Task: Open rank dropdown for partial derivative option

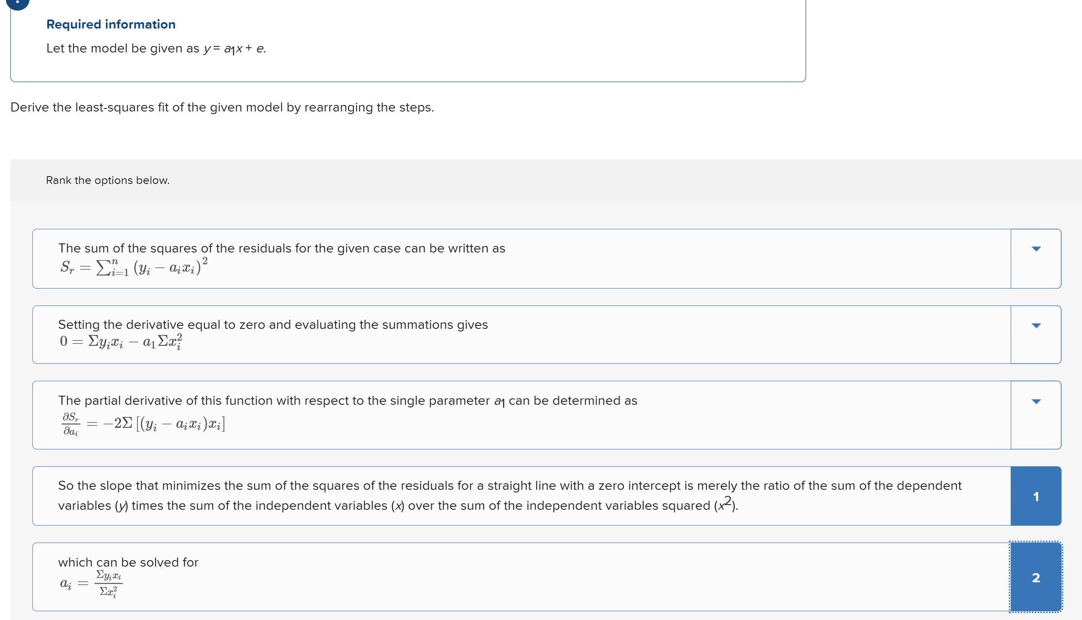Action: (x=1036, y=415)
